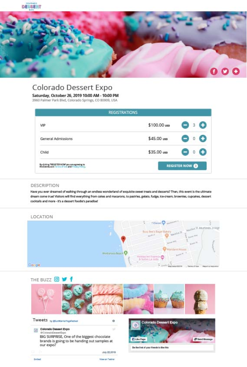
Task: Open more sharing options plus icon
Action: [x=236, y=71]
